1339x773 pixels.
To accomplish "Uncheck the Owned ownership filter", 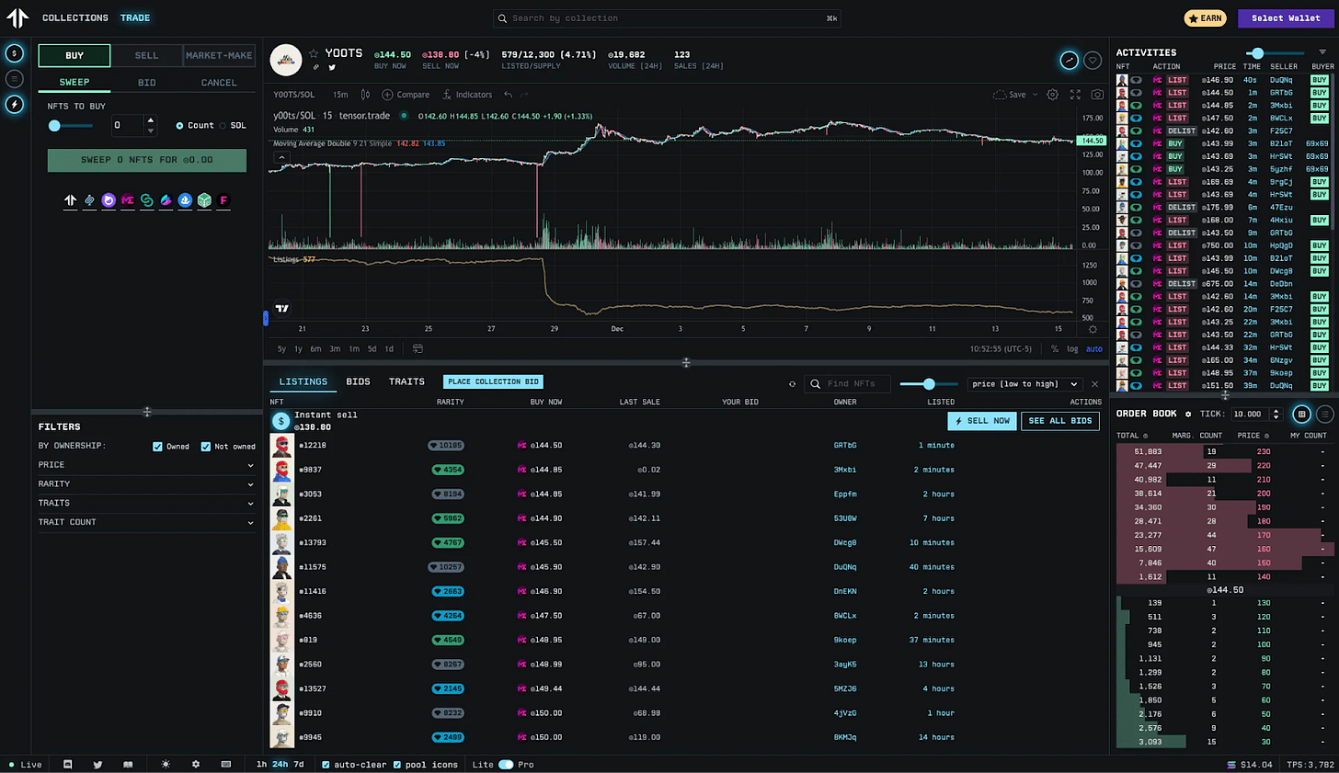I will [x=157, y=447].
